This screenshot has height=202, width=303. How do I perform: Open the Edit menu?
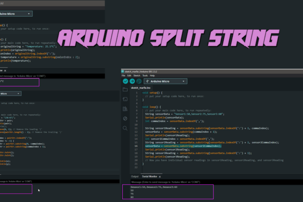[x=129, y=76]
